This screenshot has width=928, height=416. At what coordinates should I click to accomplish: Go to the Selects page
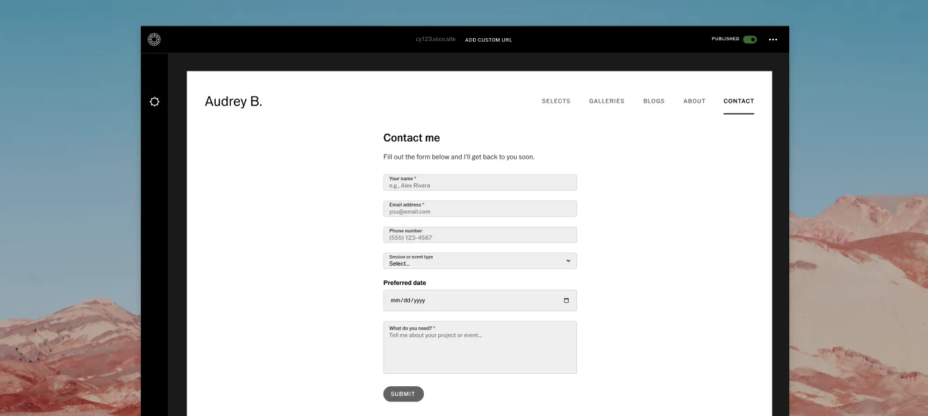coord(556,101)
